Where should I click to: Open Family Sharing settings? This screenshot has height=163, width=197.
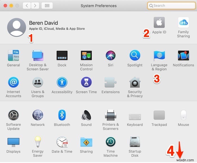pos(183,22)
